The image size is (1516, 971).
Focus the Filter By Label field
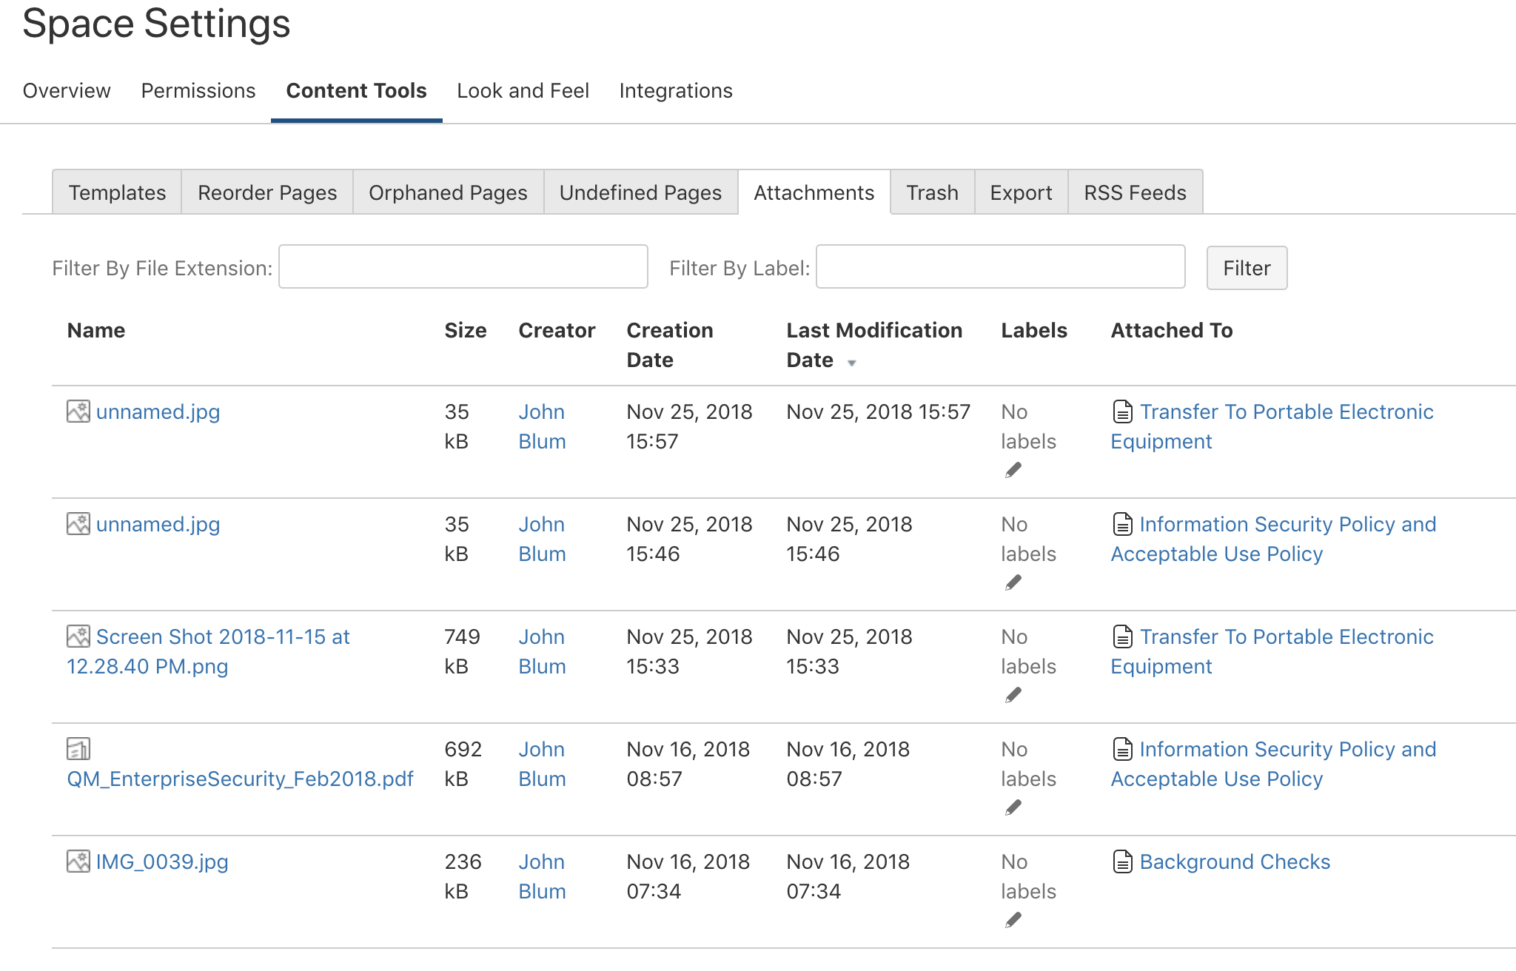(1001, 266)
